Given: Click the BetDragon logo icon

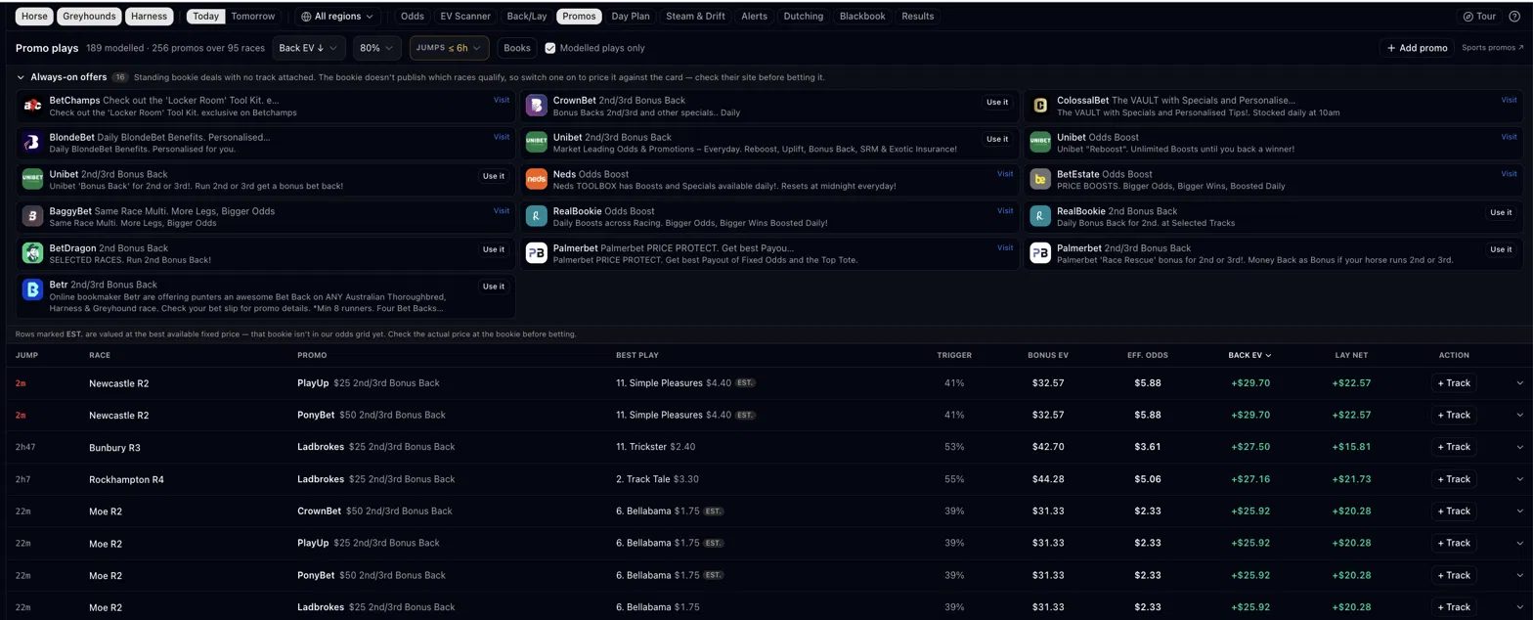Looking at the screenshot, I should click(x=32, y=253).
